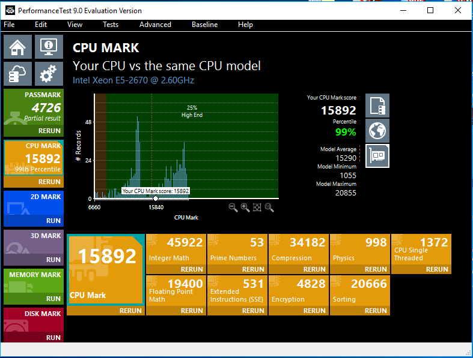Open the settings gears icon
The height and width of the screenshot is (358, 473).
(49, 74)
